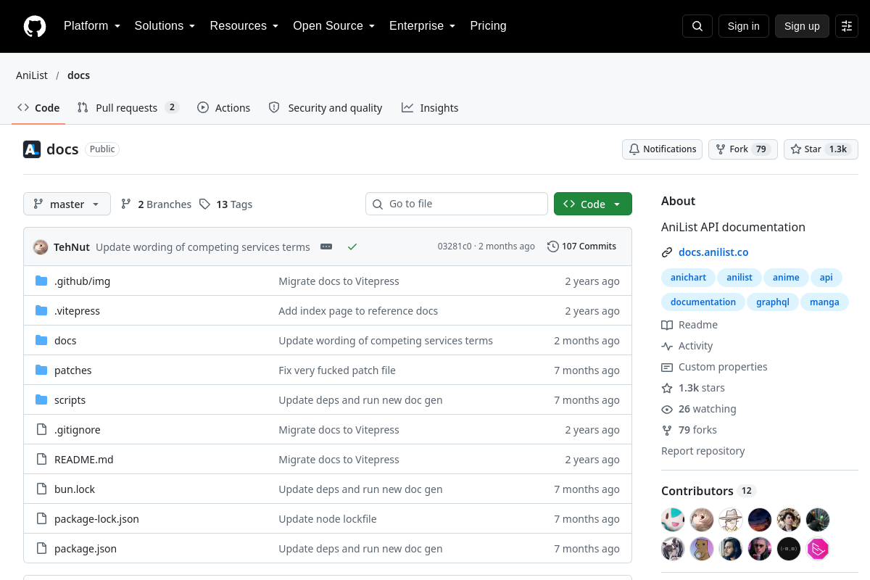This screenshot has width=870, height=580.
Task: Open the .vitepress folder
Action: [78, 311]
